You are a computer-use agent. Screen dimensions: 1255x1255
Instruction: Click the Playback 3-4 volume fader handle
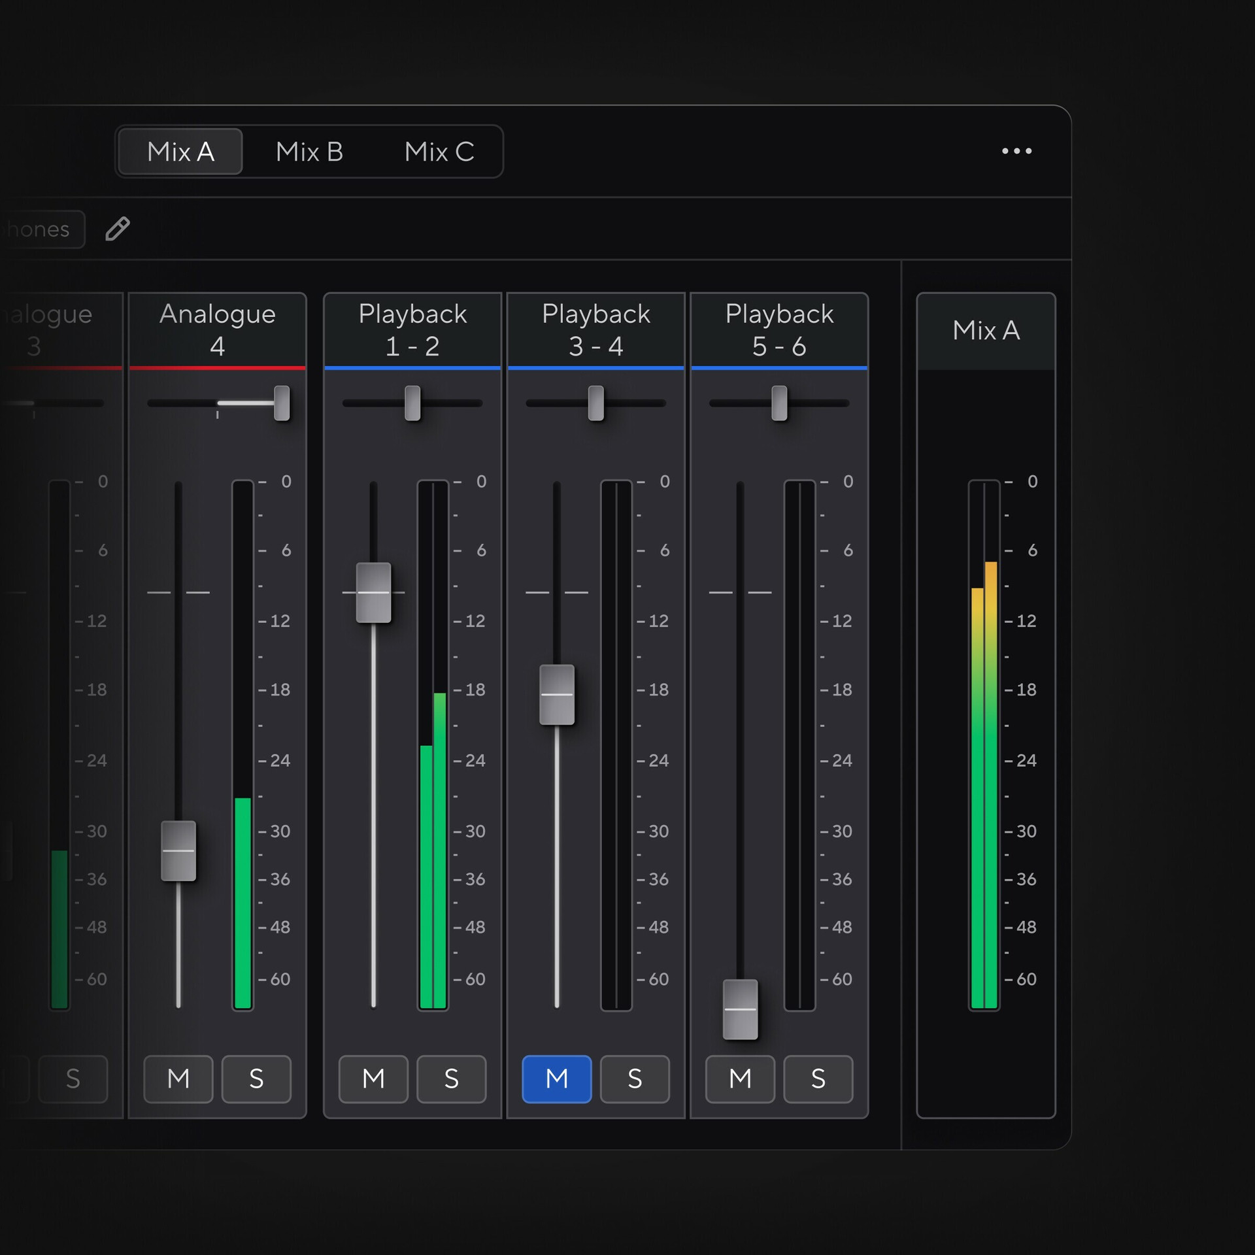556,694
